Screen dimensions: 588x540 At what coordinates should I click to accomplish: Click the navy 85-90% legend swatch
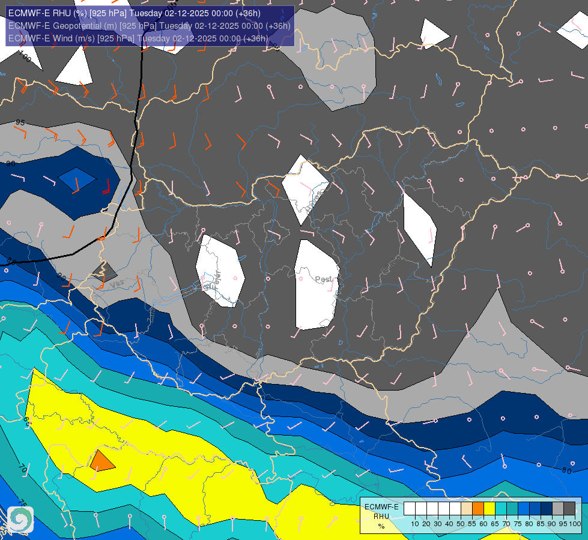tap(547, 509)
